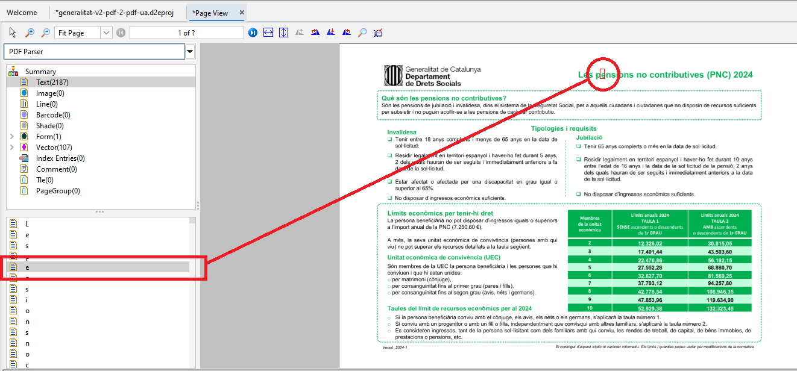The image size is (797, 371).
Task: Click the fit height icon
Action: pos(283,33)
